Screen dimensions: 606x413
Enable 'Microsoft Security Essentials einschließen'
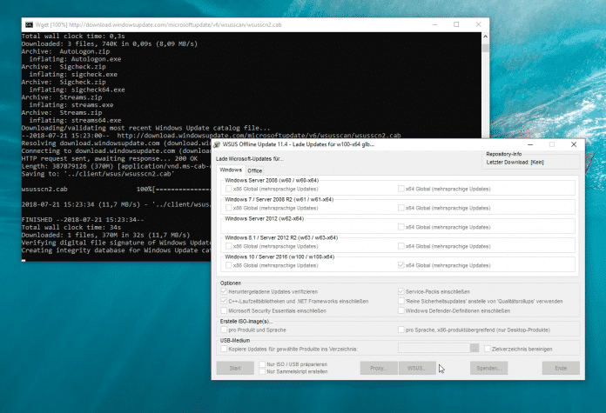pyautogui.click(x=225, y=310)
